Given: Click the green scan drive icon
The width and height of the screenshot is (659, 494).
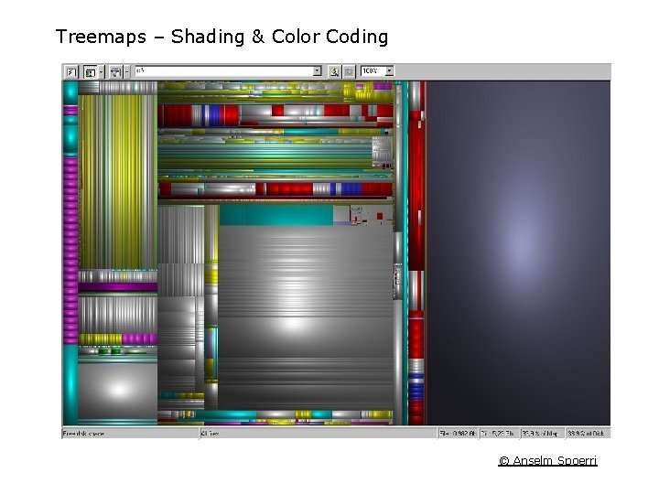Looking at the screenshot, I should [334, 72].
